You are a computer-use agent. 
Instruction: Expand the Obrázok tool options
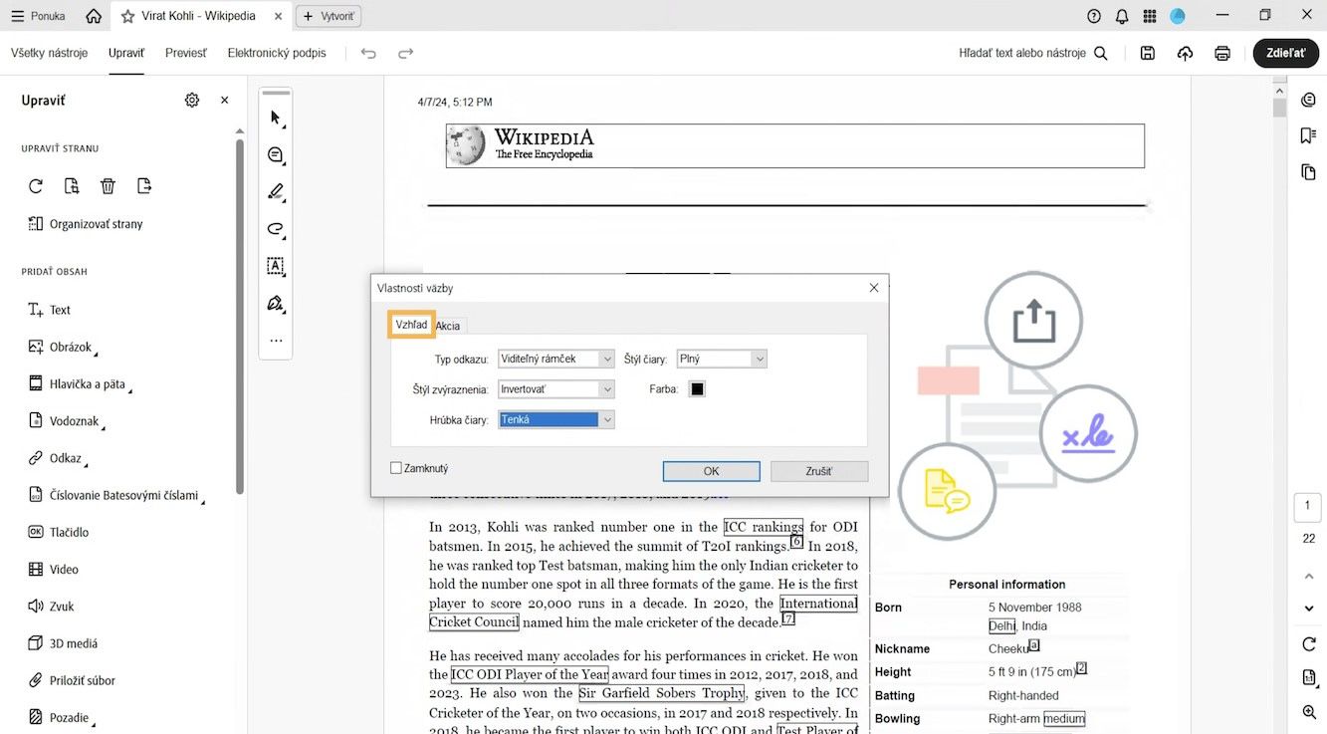tap(62, 348)
